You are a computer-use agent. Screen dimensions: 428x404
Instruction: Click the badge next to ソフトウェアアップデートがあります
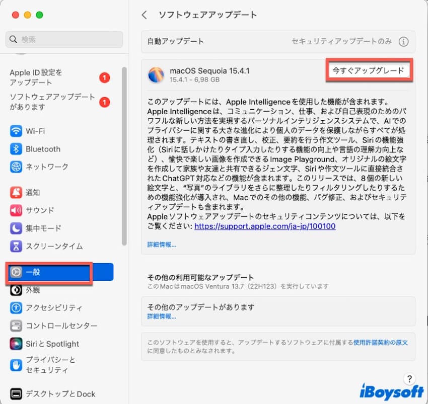coord(104,102)
